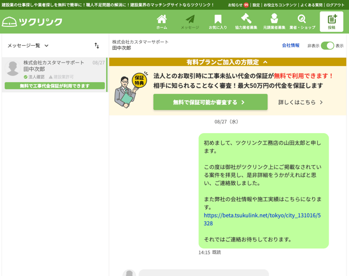Click the 投稿 post button

pyautogui.click(x=331, y=22)
